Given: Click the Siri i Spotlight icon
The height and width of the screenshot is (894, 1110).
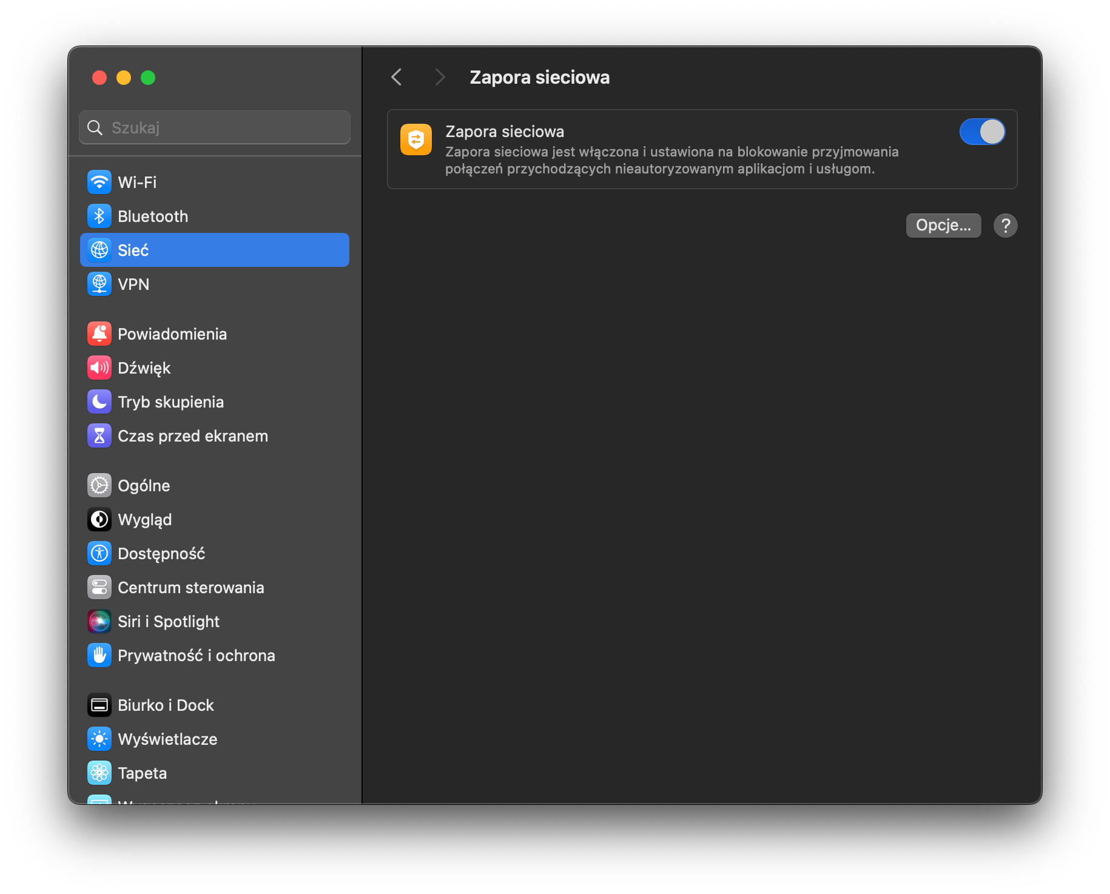Looking at the screenshot, I should coord(99,621).
